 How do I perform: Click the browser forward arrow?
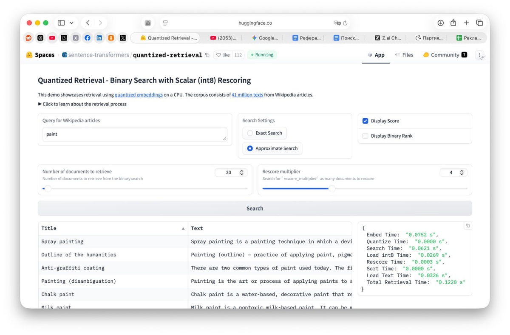tap(100, 23)
